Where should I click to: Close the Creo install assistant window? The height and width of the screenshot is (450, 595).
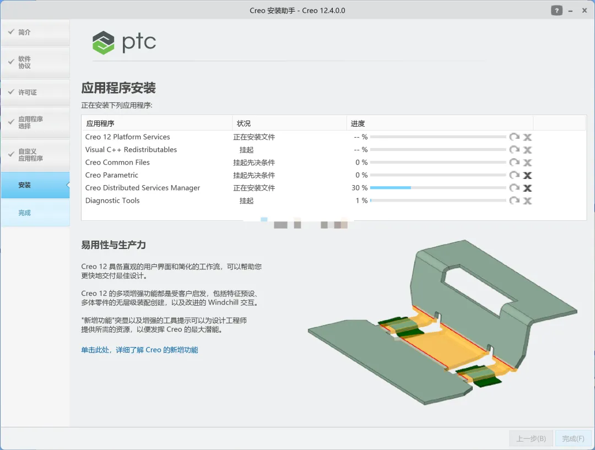click(x=585, y=10)
